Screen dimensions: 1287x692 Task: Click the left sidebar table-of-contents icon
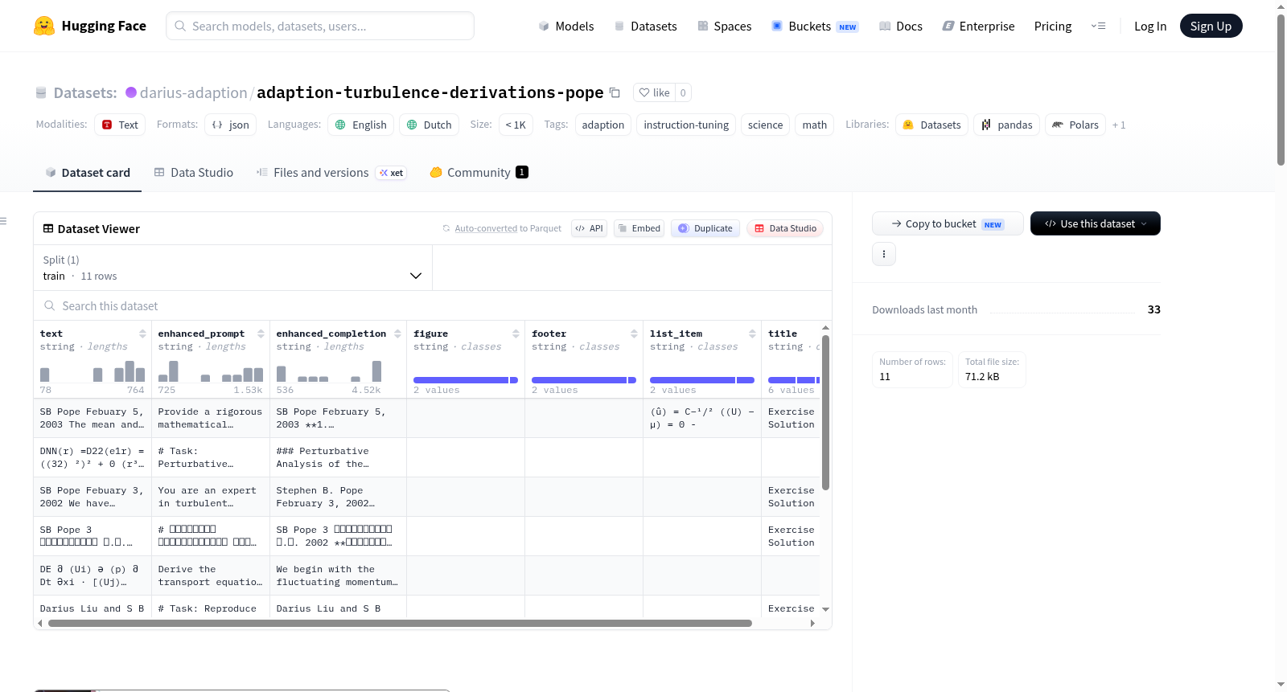(x=3, y=221)
